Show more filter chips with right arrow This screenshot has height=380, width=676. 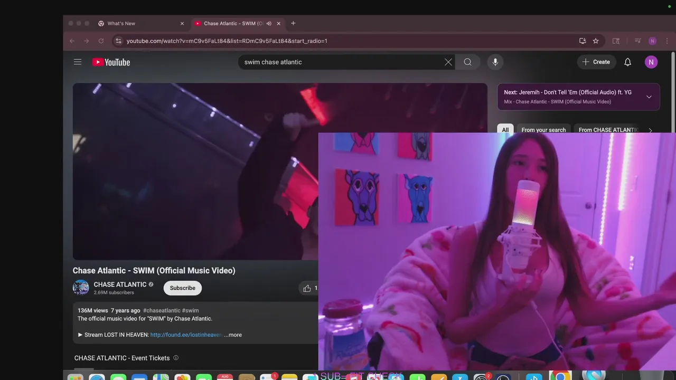tap(650, 130)
